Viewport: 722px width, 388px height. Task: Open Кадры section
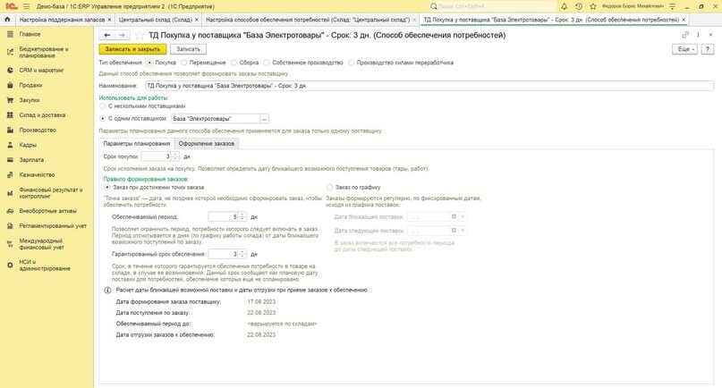(28, 145)
